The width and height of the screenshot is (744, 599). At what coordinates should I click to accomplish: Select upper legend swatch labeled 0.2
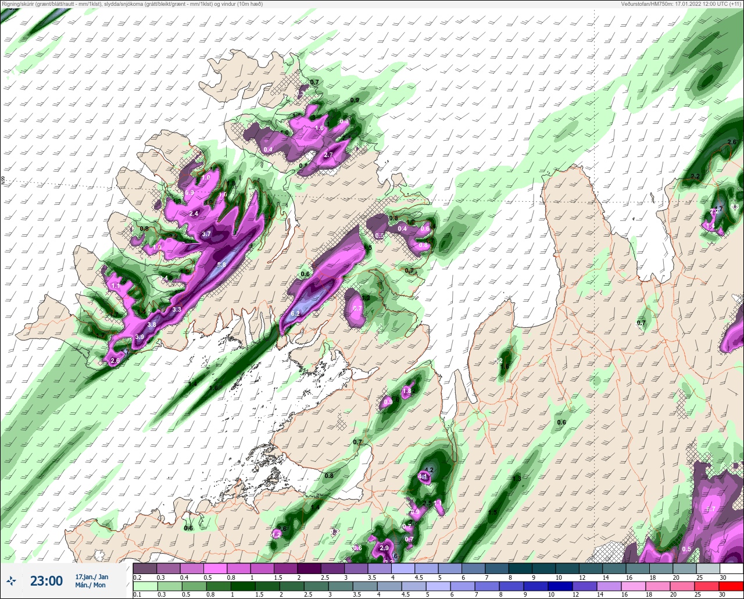145,568
